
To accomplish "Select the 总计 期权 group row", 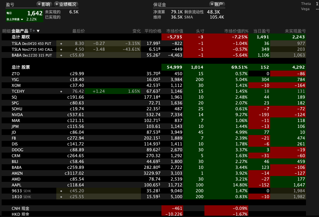I will [x=154, y=37].
